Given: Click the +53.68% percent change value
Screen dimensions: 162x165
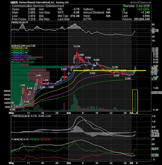Looking at the screenshot, I should (143, 9).
